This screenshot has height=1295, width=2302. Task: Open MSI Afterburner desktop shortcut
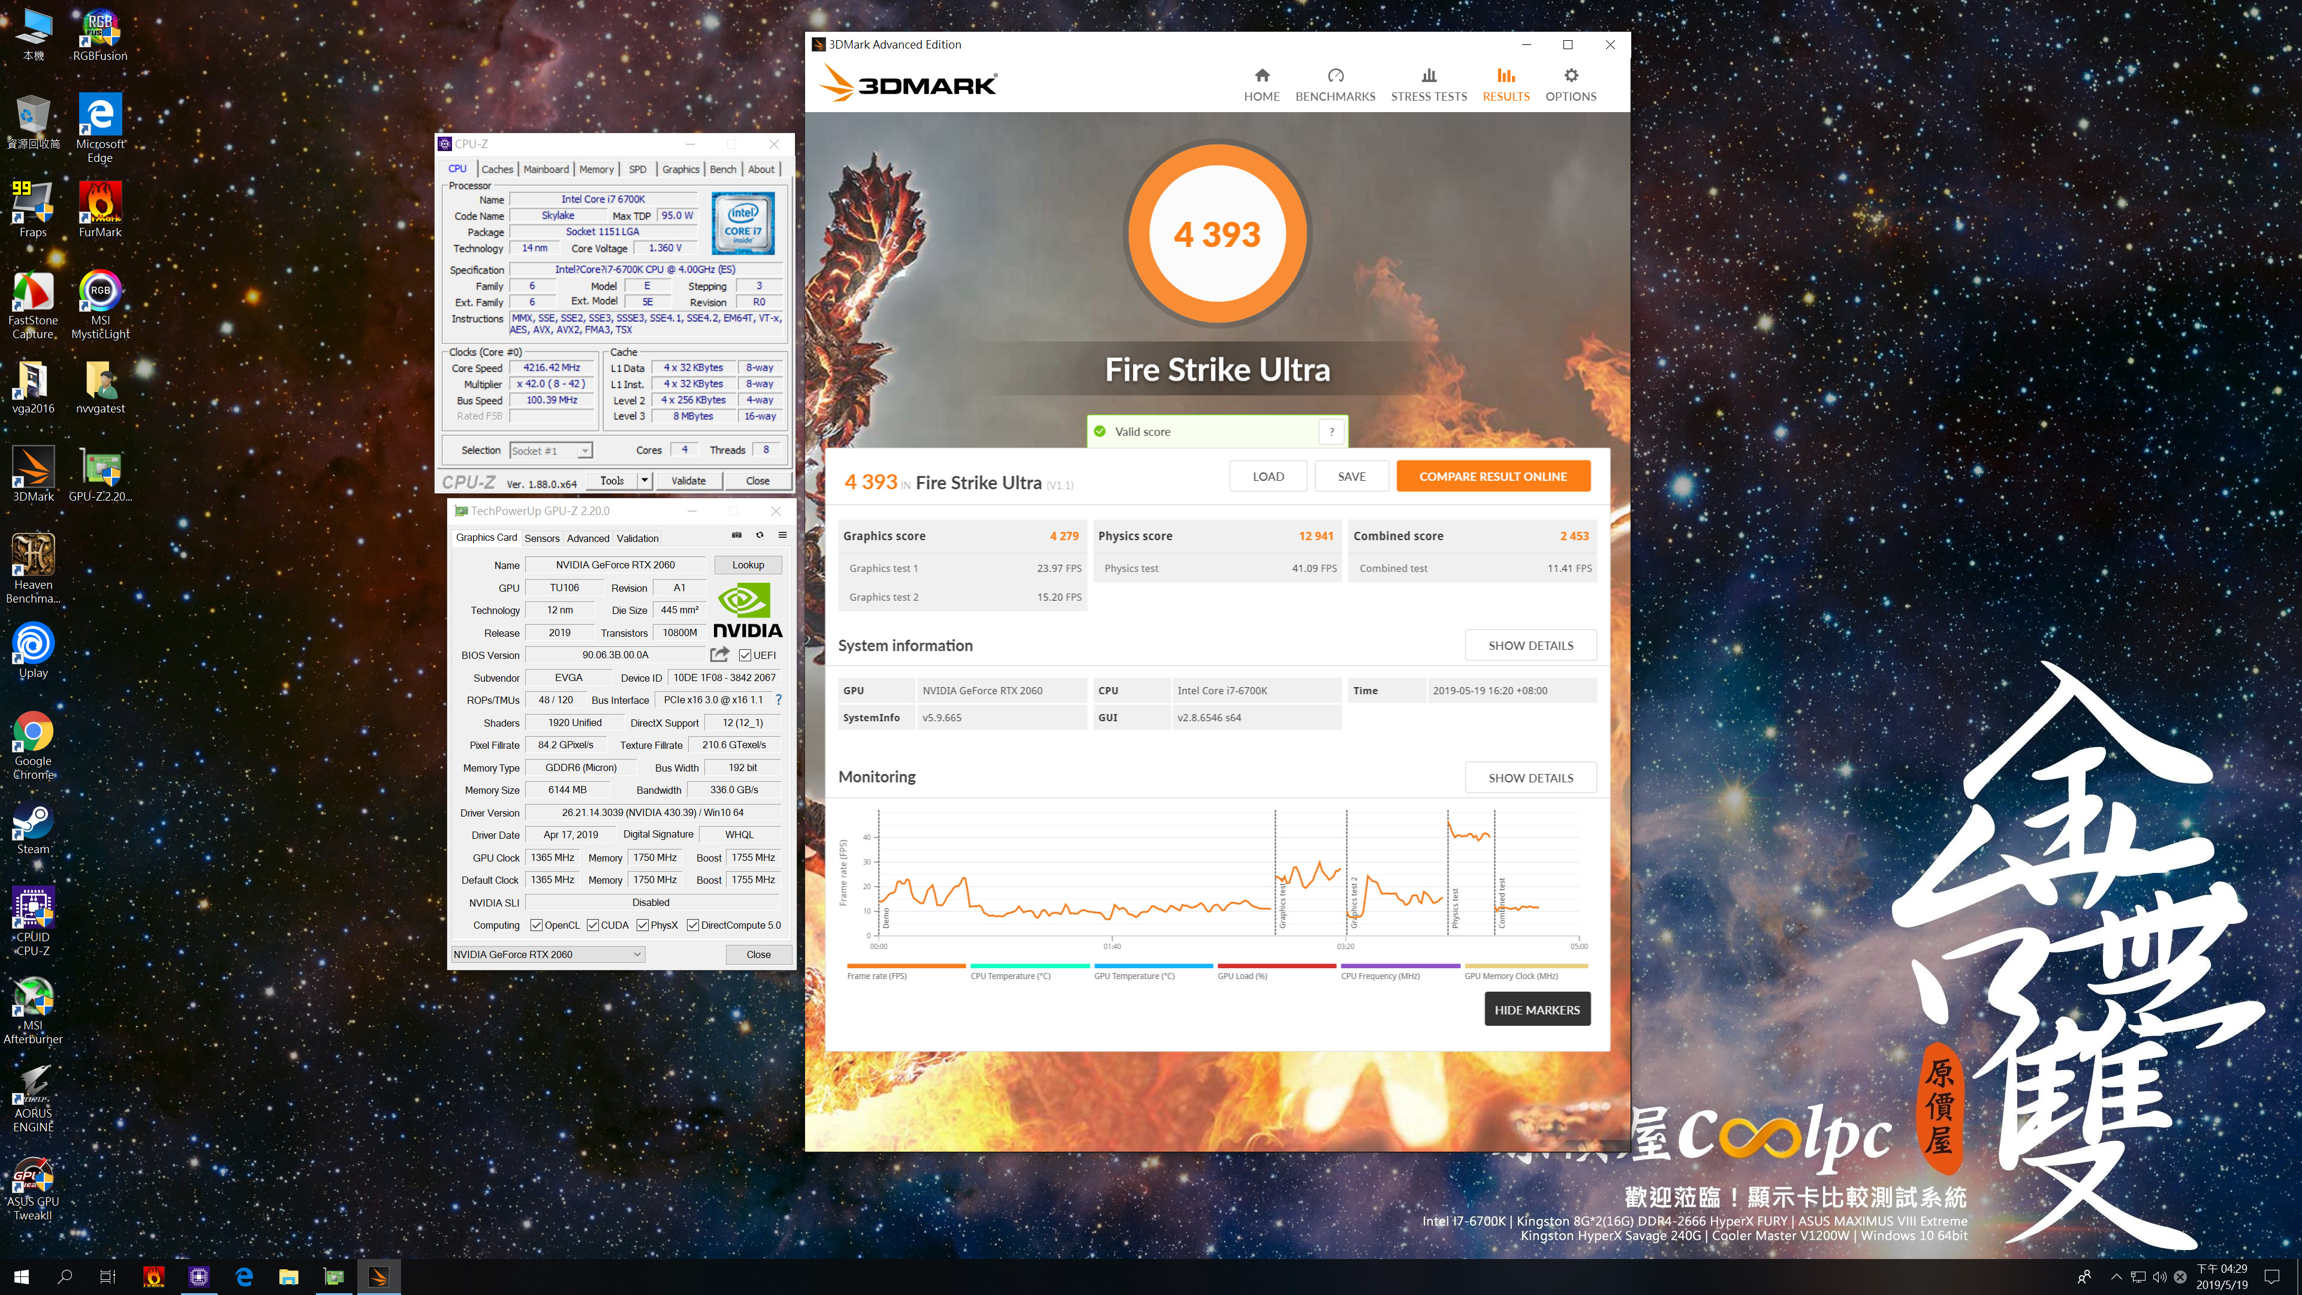point(33,1010)
